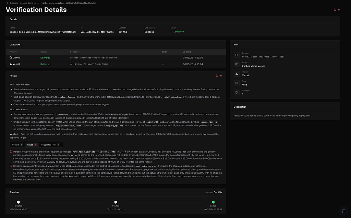Screen dimensions: 351x218
Task: Click the green Completed status checkmark
Action: click(x=172, y=32)
